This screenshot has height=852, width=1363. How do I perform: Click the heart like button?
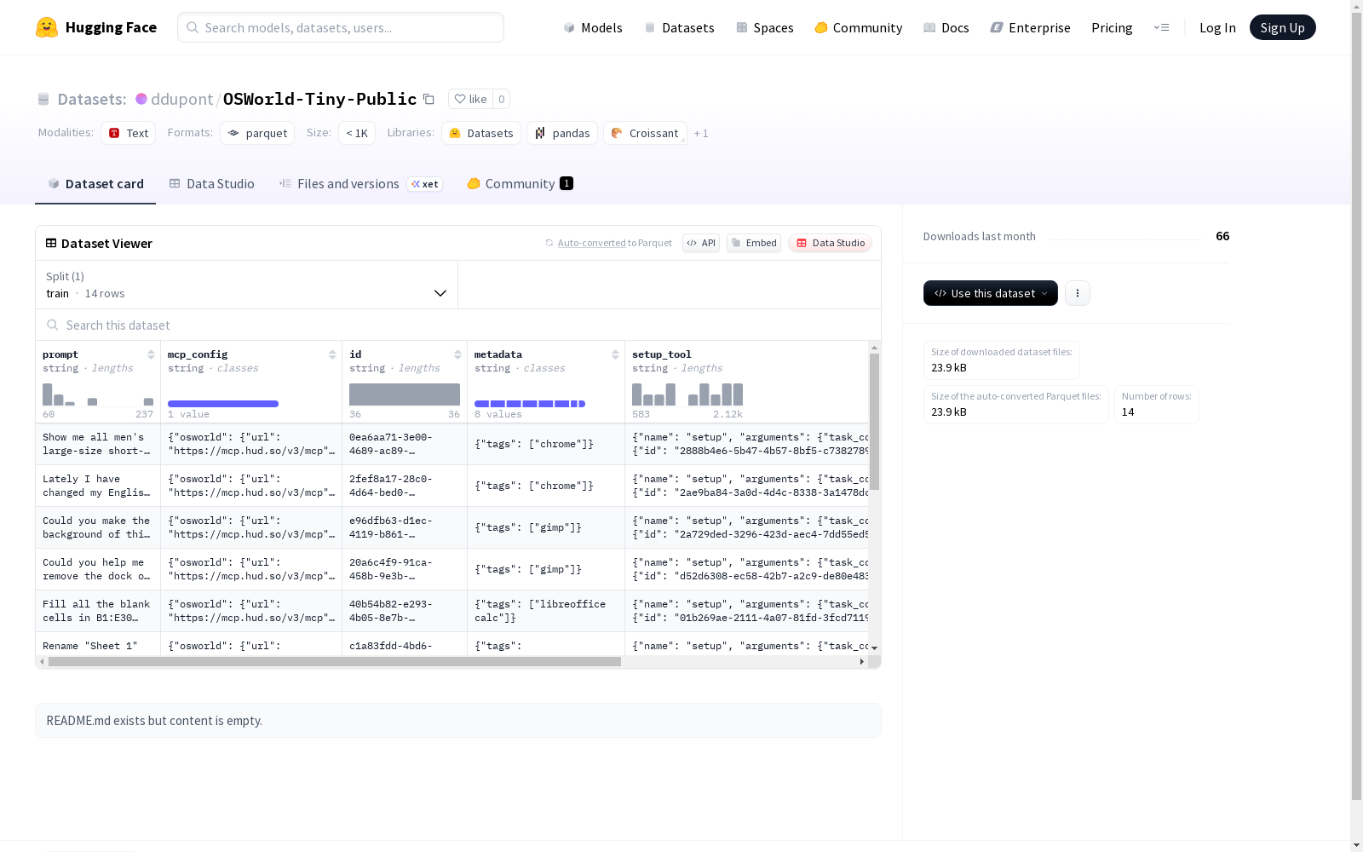tap(470, 99)
